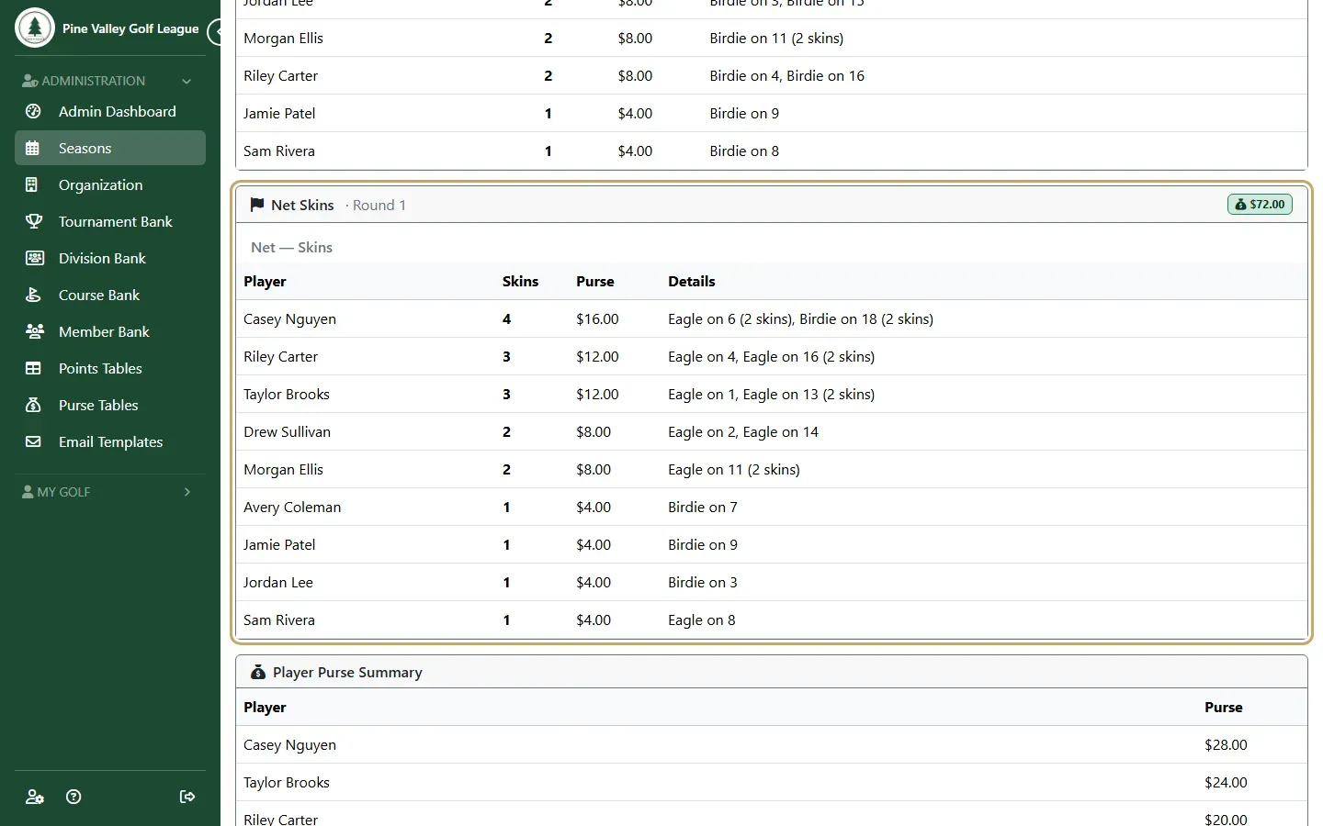Viewport: 1323px width, 826px height.
Task: Click 'Eagle on 8' detail text
Action: (x=701, y=620)
